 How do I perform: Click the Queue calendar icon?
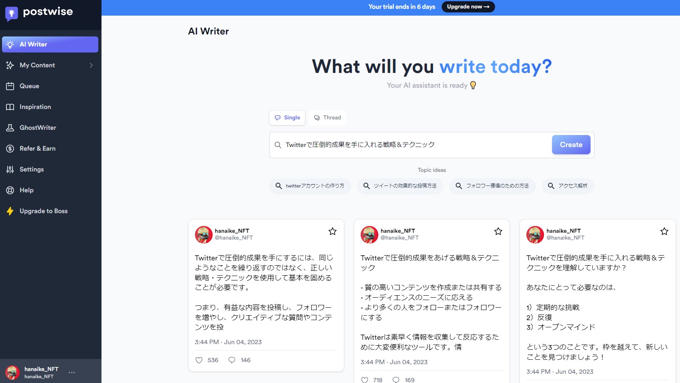click(x=10, y=86)
